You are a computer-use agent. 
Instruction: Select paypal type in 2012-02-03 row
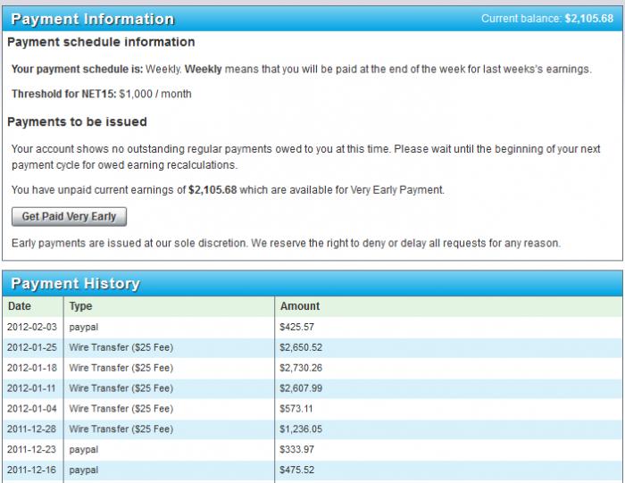pyautogui.click(x=84, y=328)
